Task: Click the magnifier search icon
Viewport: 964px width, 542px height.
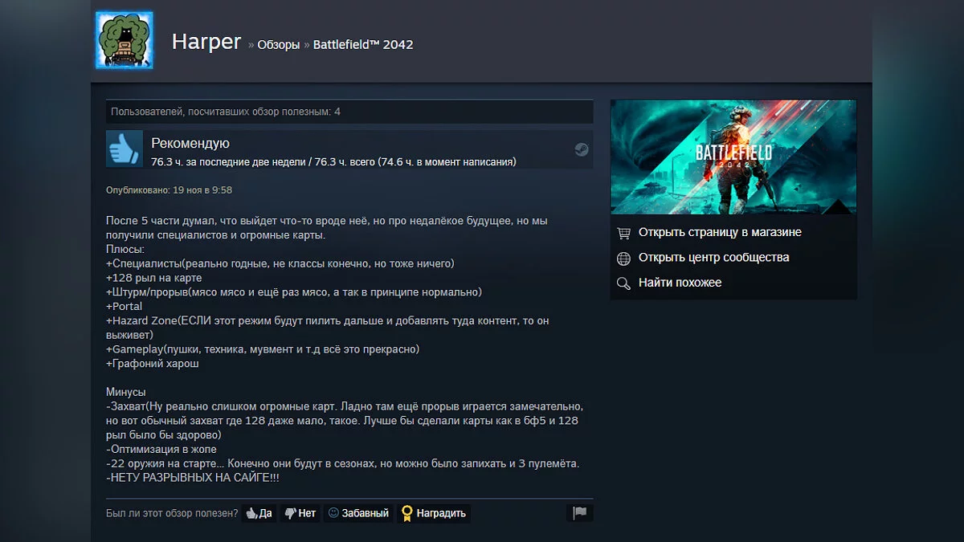Action: pyautogui.click(x=623, y=283)
